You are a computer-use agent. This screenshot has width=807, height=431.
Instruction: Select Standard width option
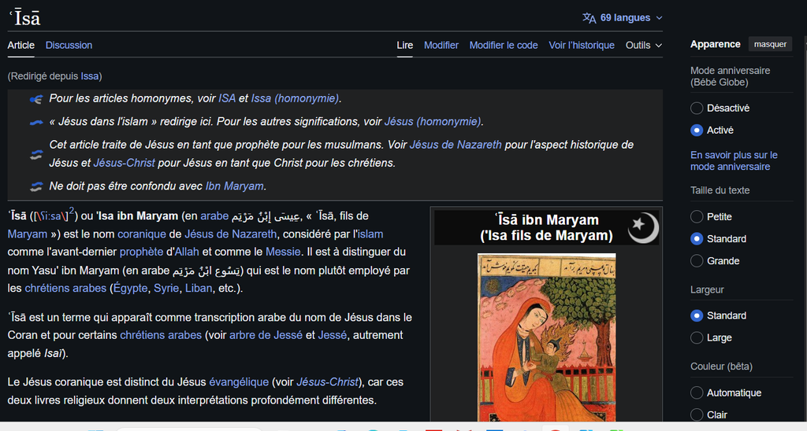tap(697, 315)
